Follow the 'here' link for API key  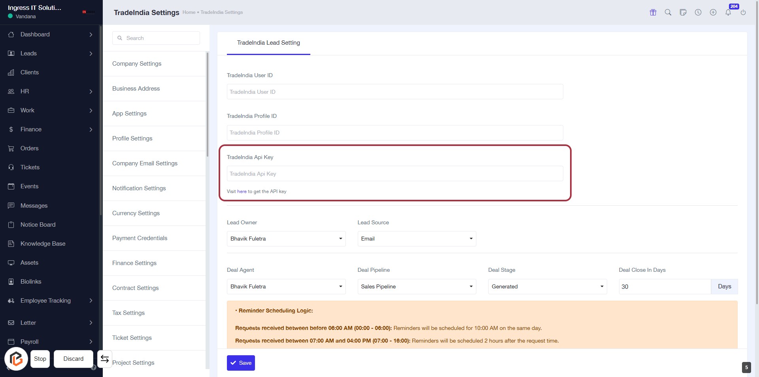point(242,191)
